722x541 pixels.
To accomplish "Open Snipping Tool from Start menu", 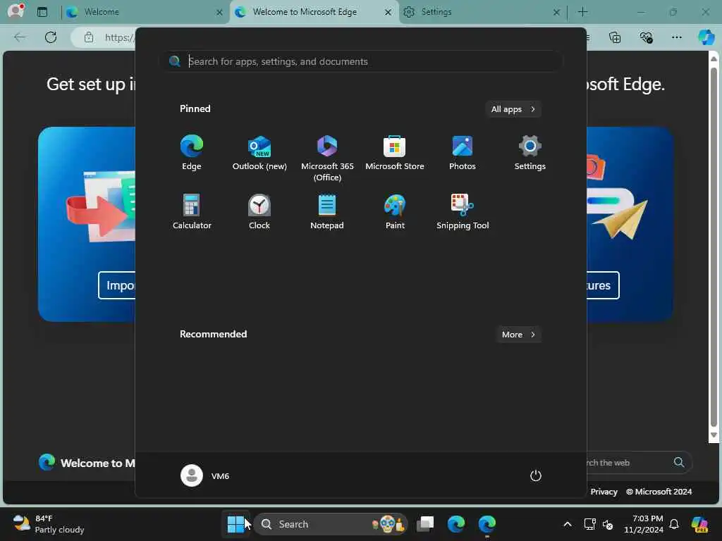I will tap(463, 212).
